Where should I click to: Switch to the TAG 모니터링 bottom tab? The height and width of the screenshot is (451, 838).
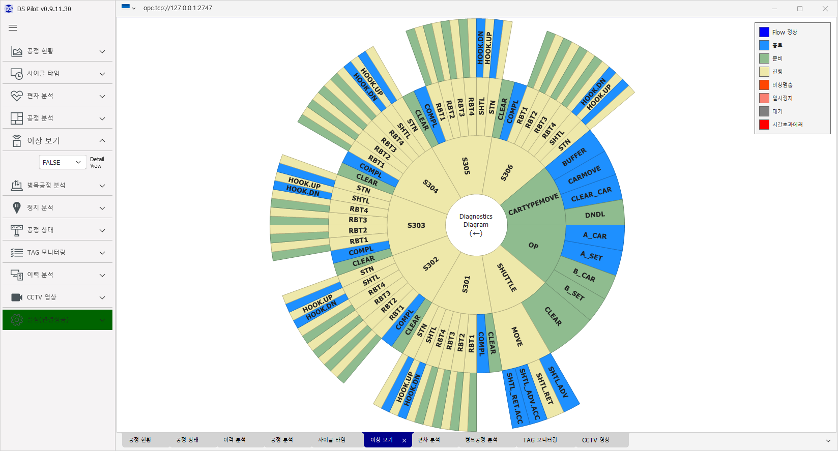tap(539, 440)
